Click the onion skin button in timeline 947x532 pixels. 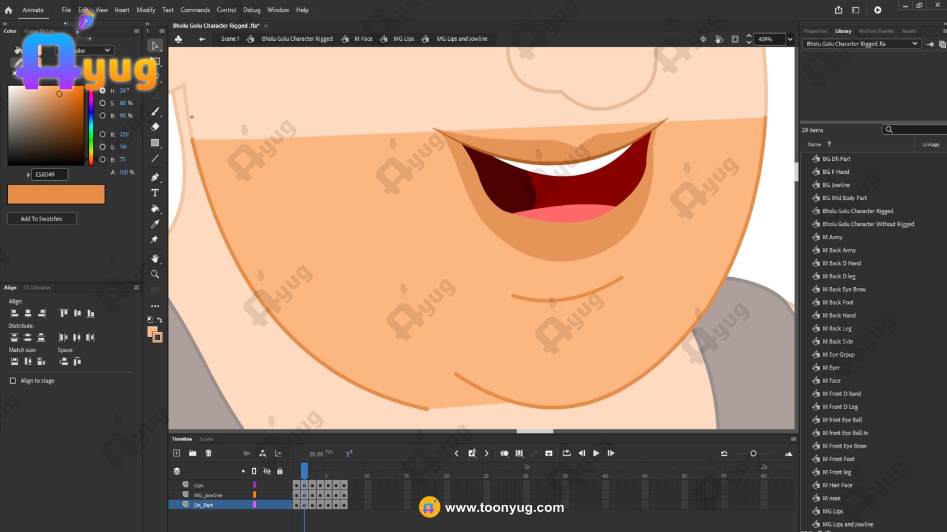504,453
